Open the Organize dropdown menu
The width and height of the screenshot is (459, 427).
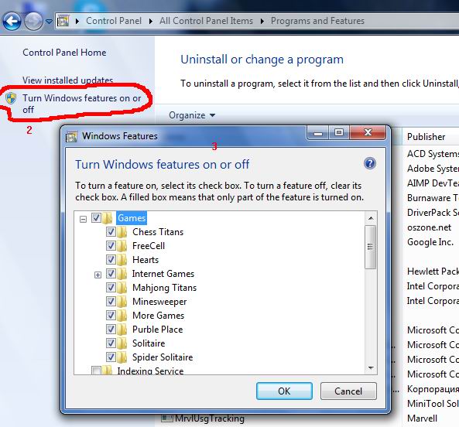[192, 115]
